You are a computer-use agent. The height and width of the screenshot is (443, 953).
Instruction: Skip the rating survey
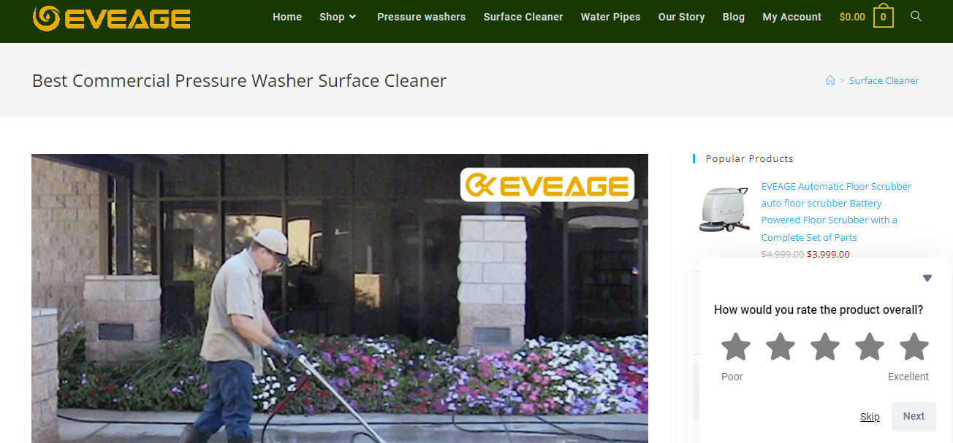(870, 417)
